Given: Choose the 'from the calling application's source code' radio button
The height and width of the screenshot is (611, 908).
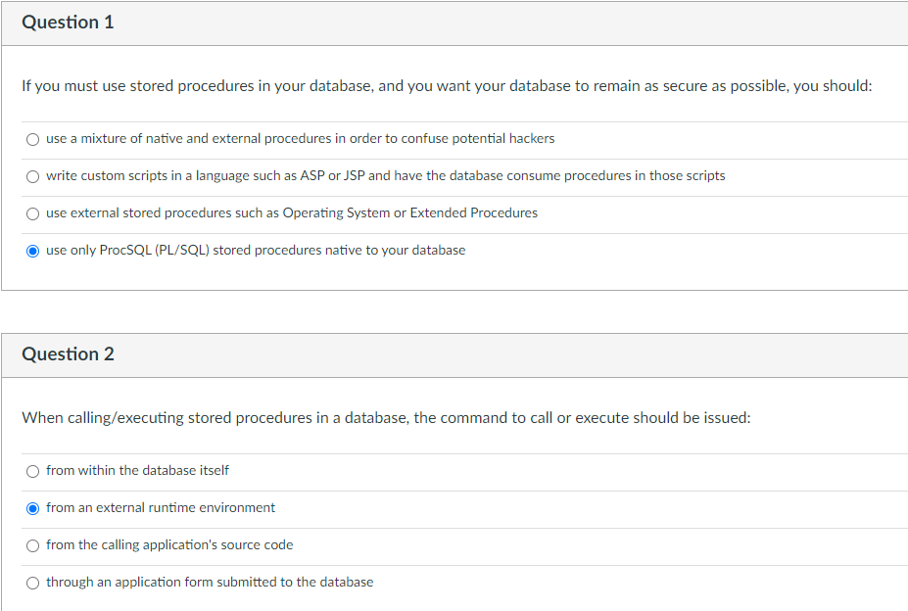Looking at the screenshot, I should (x=33, y=545).
